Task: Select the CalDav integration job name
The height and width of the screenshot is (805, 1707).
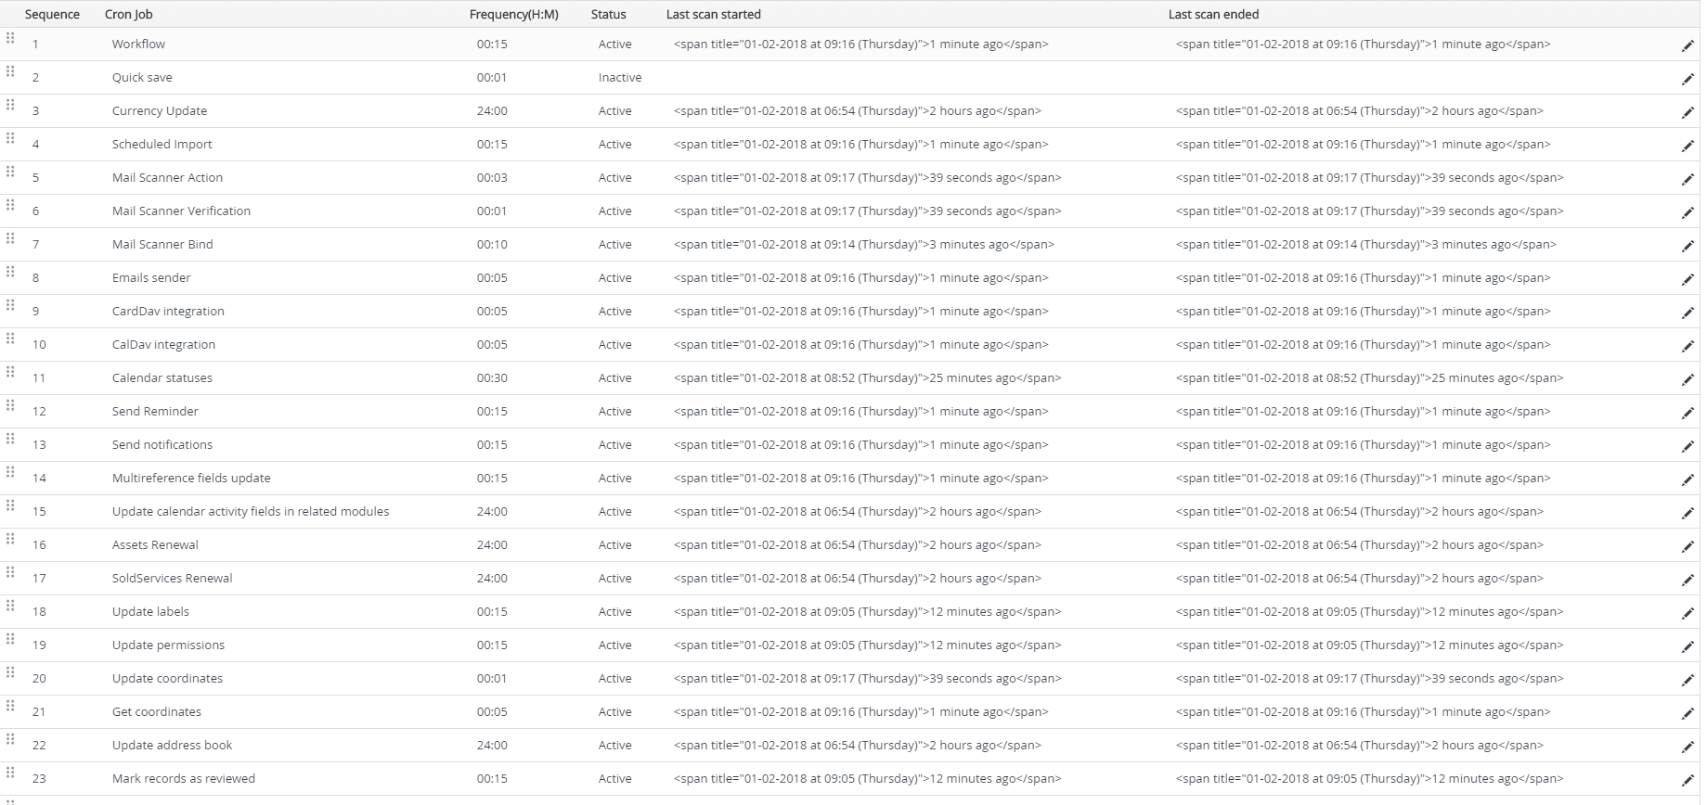Action: [163, 345]
